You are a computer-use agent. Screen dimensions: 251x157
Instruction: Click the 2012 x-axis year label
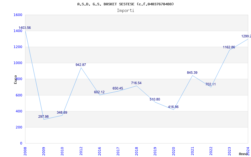click(81, 151)
